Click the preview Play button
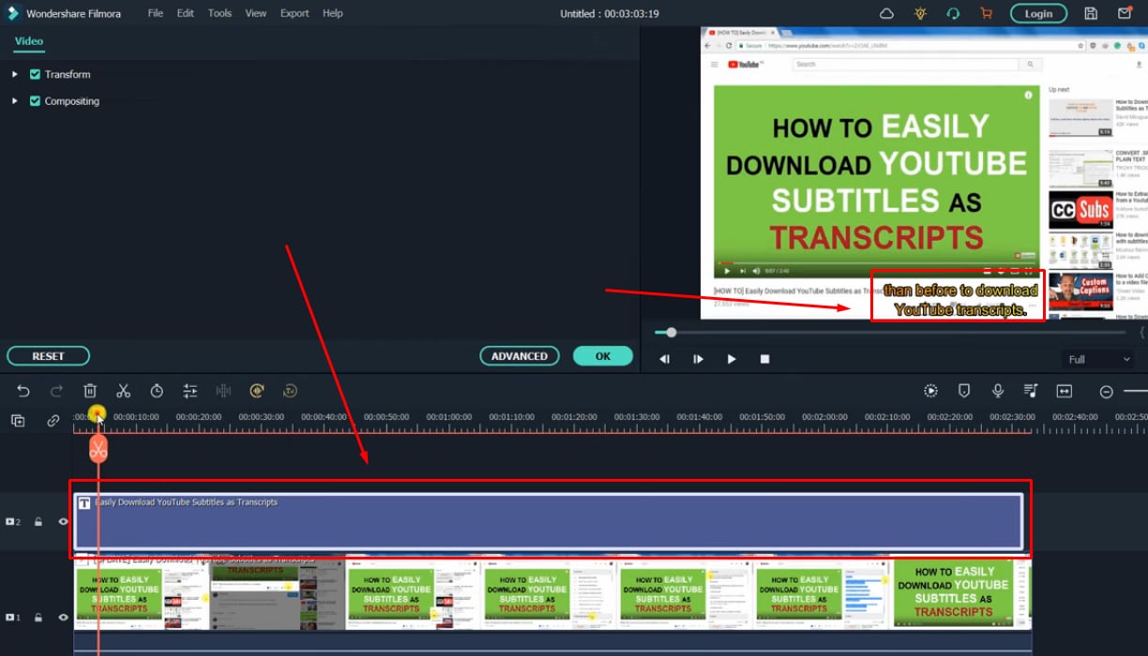The image size is (1148, 656). click(732, 359)
